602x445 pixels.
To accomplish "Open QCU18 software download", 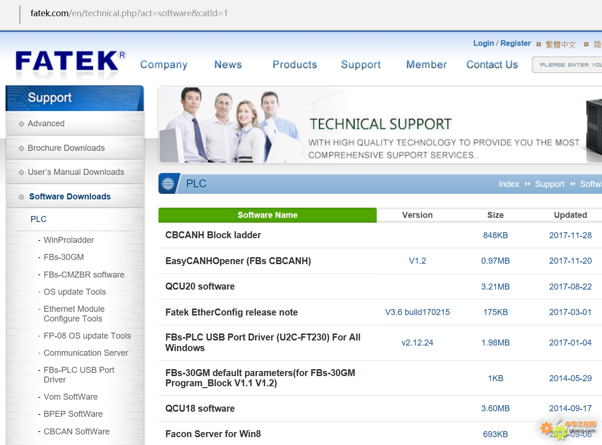I will (200, 408).
